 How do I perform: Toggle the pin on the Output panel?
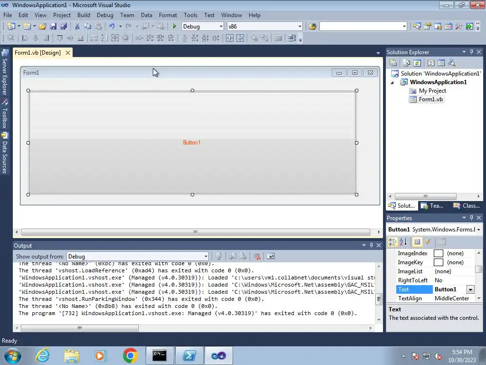(371, 245)
